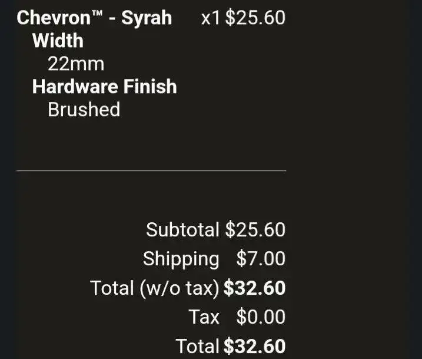422x359 pixels.
Task: Click the Total (w/o tax) label
Action: click(x=155, y=288)
